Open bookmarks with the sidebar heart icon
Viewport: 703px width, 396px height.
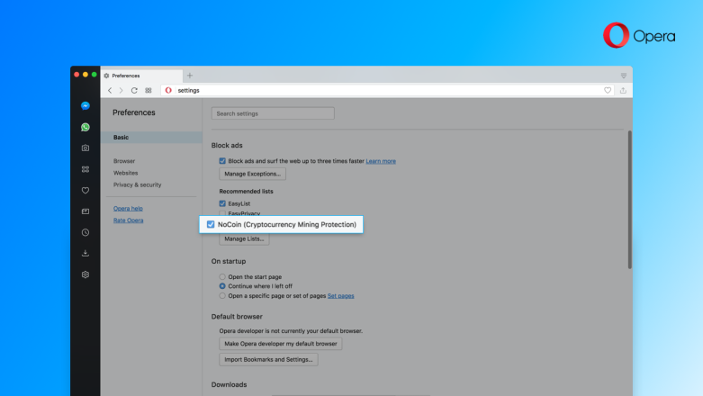pyautogui.click(x=86, y=191)
